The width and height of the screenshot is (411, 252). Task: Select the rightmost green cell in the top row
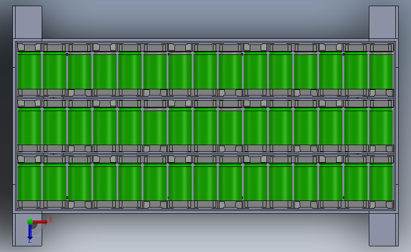tap(381, 70)
